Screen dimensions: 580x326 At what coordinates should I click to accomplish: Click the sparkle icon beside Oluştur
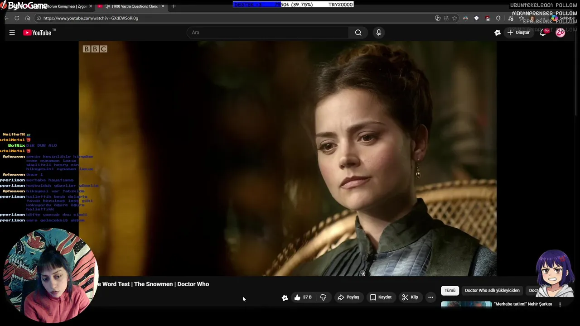click(498, 33)
